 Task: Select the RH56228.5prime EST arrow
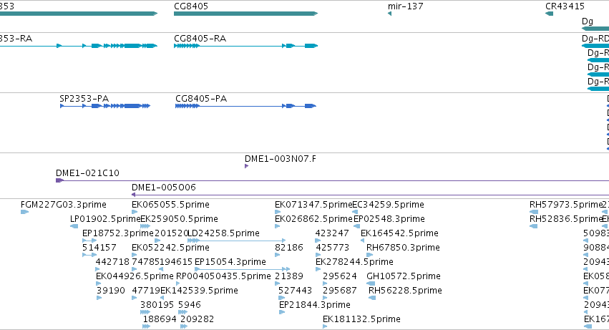click(372, 298)
